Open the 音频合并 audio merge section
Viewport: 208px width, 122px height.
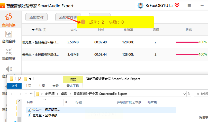(9, 37)
